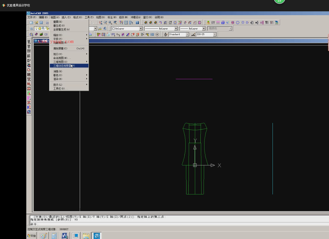
Task: Toggle the layer freeze sun icon
Action: 39,28
